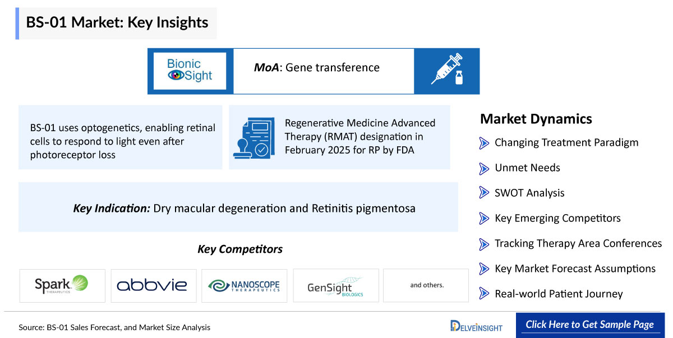Click the Bionic Sight logo
Image resolution: width=673 pixels, height=338 pixels.
190,71
